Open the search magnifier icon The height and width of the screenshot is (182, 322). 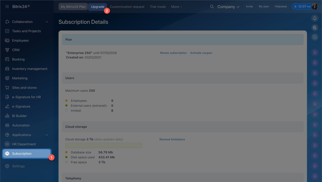[212, 7]
